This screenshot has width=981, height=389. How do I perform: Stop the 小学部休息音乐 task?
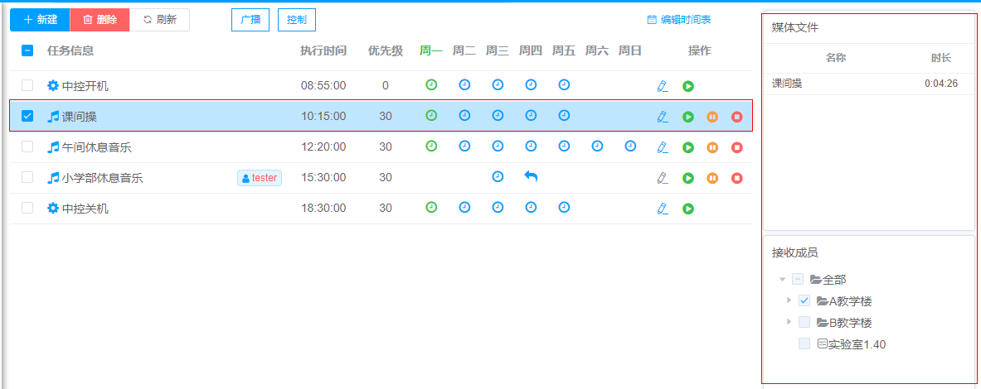click(736, 178)
